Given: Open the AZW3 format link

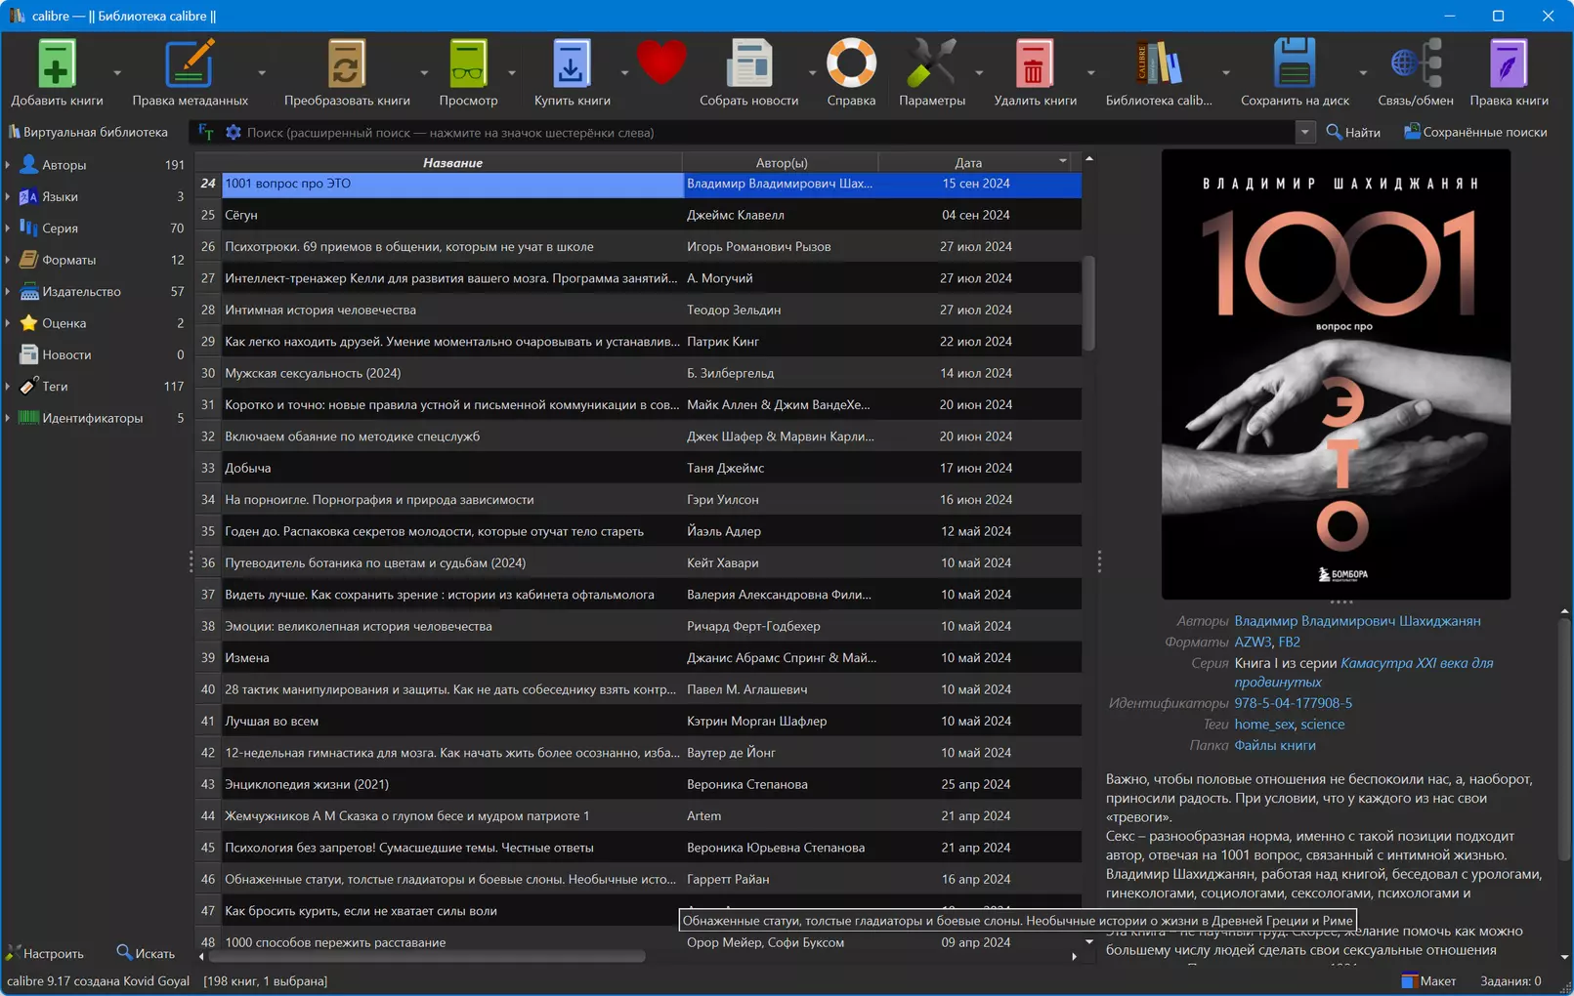Looking at the screenshot, I should tap(1253, 642).
